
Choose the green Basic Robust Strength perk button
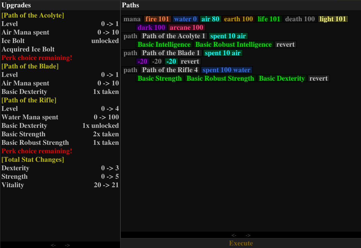[x=221, y=78]
